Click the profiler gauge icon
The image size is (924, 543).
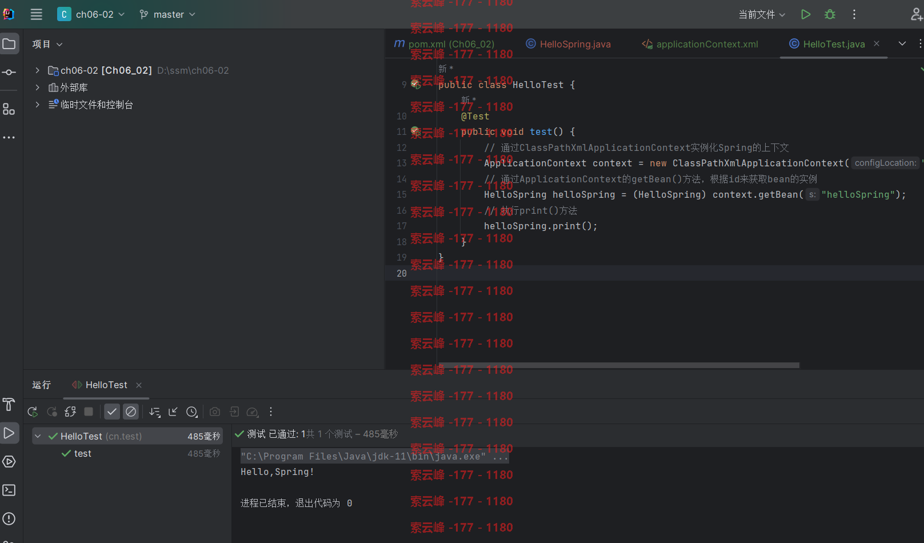253,412
